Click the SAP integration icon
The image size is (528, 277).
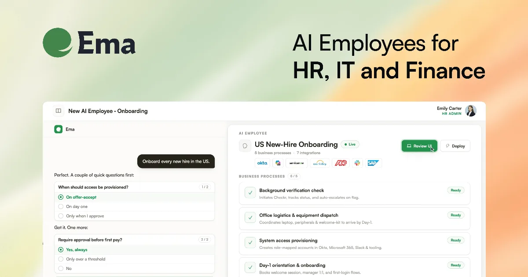coord(374,163)
